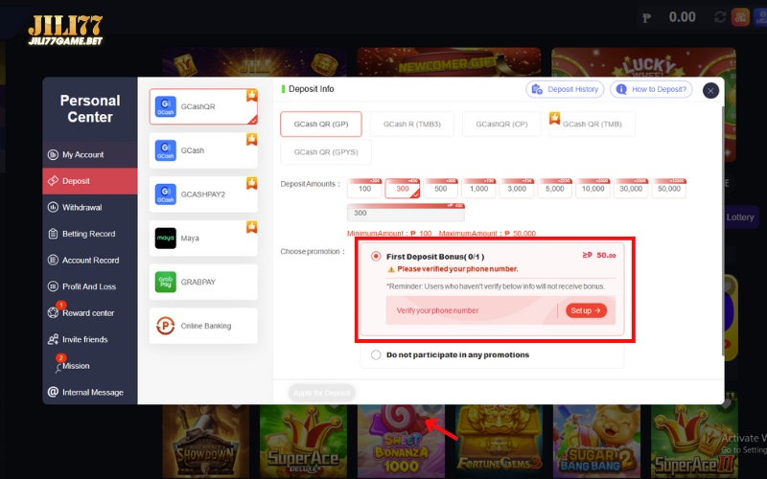Select the GRABPAY payment method

click(203, 282)
